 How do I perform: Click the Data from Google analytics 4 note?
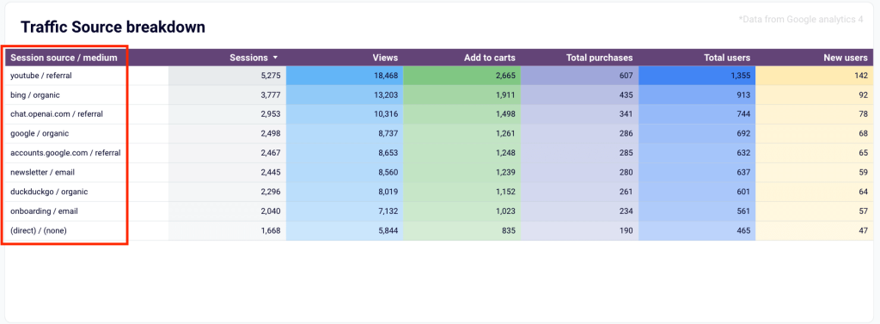click(801, 19)
